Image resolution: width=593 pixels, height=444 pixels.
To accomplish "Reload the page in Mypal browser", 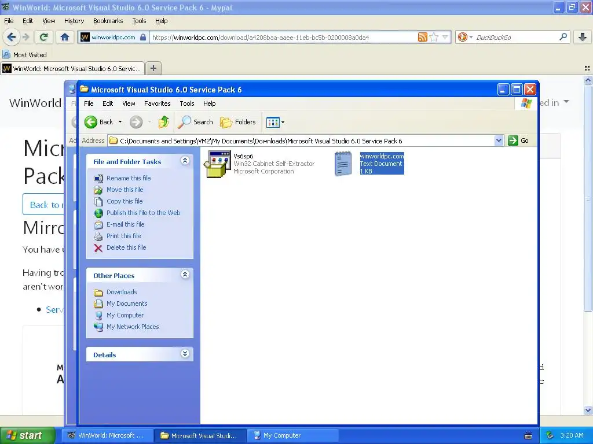I will [x=43, y=37].
